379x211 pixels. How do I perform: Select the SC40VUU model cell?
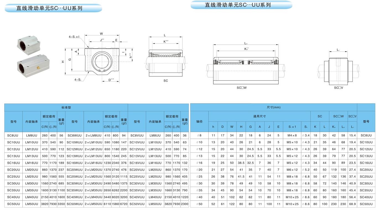point(137,197)
